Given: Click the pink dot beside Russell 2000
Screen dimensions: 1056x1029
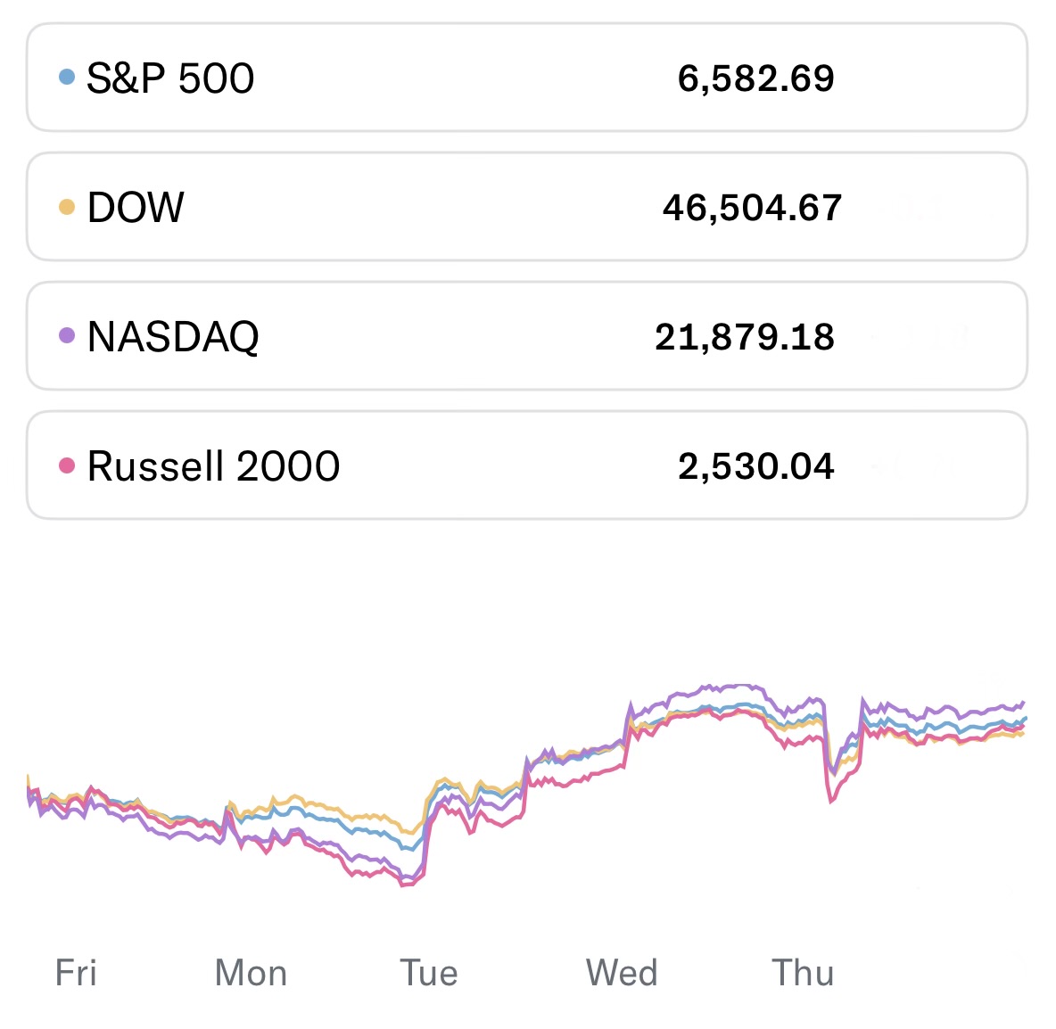Looking at the screenshot, I should (66, 465).
